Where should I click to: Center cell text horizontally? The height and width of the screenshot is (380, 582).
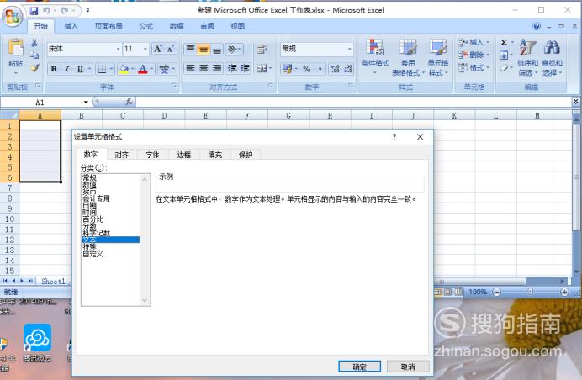click(x=204, y=69)
